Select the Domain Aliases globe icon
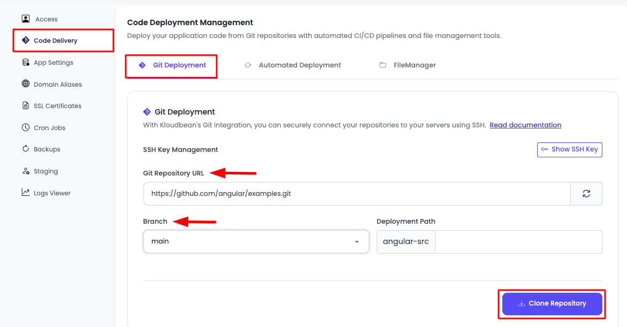Viewport: 627px width, 327px height. coord(25,84)
